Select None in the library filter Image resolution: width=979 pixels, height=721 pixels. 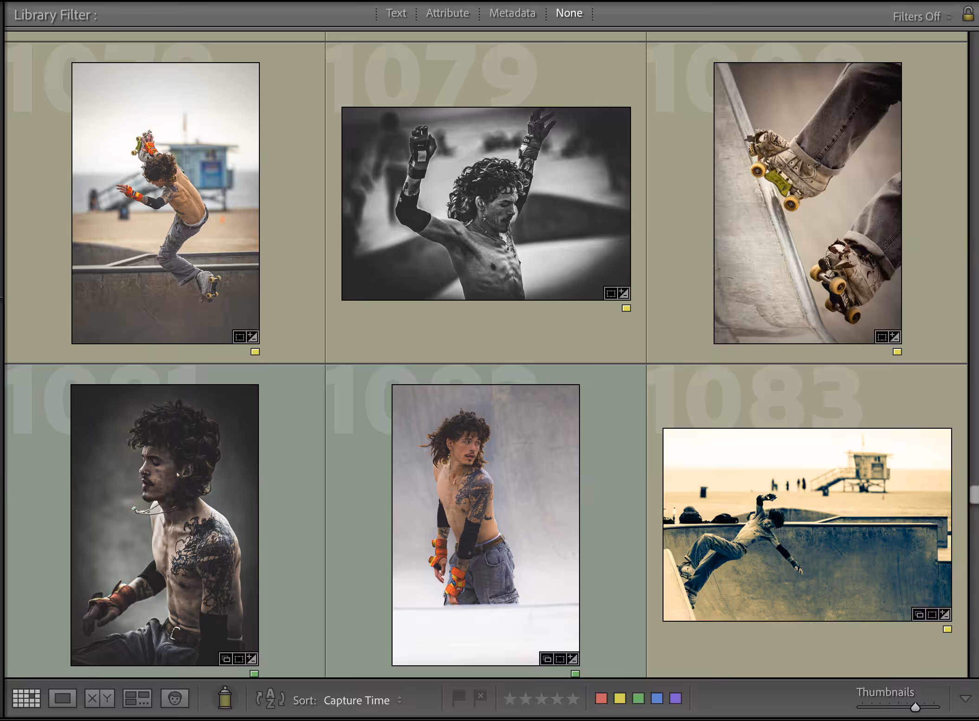pos(569,13)
